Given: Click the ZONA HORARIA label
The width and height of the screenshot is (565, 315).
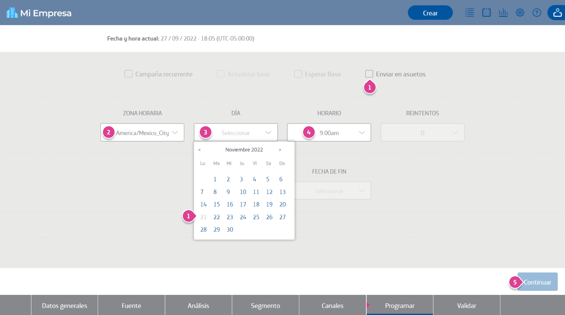Looking at the screenshot, I should [142, 113].
